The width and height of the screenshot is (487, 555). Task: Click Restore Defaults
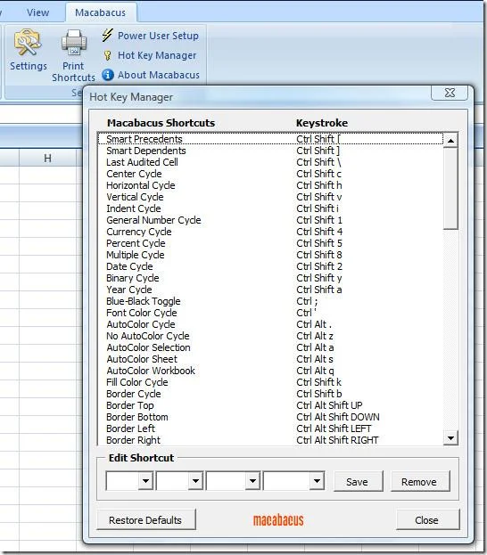click(x=145, y=519)
